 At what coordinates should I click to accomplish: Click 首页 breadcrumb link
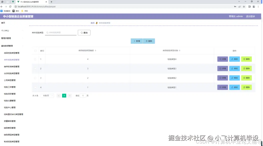pos(93,23)
